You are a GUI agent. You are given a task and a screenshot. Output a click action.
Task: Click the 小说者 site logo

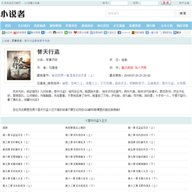pyautogui.click(x=13, y=14)
